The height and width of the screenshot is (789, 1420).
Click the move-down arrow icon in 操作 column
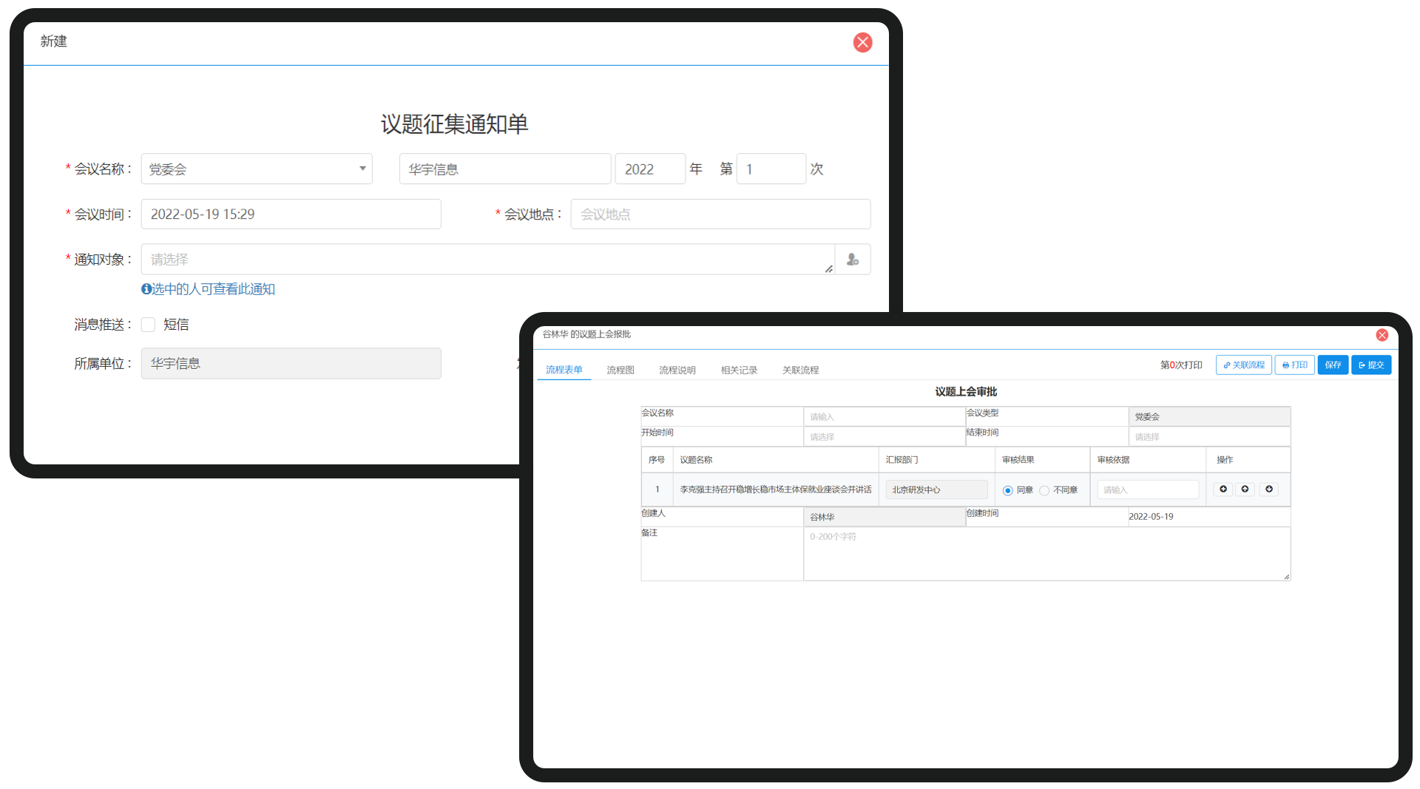pos(1269,490)
